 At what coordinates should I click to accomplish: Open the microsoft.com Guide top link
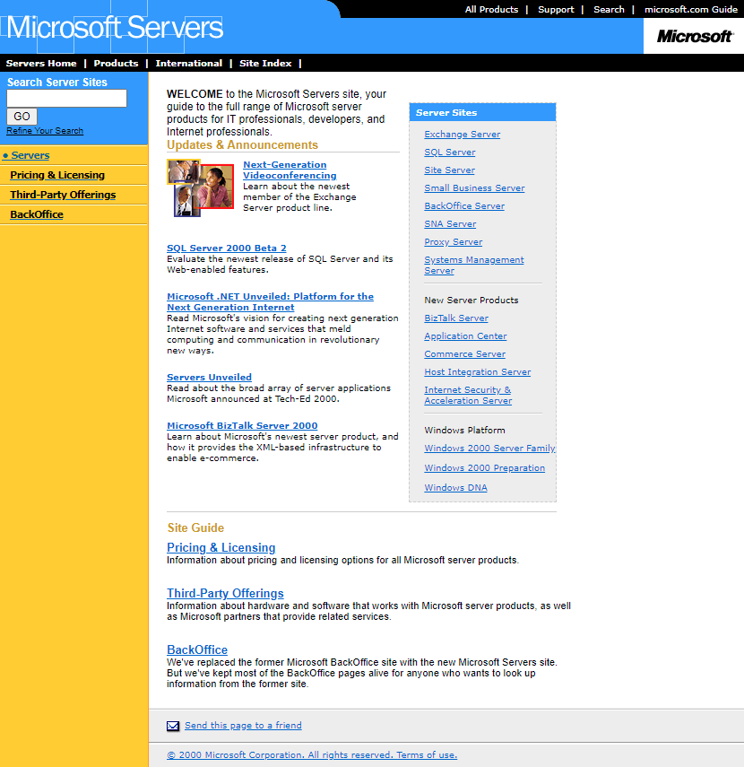[x=691, y=9]
